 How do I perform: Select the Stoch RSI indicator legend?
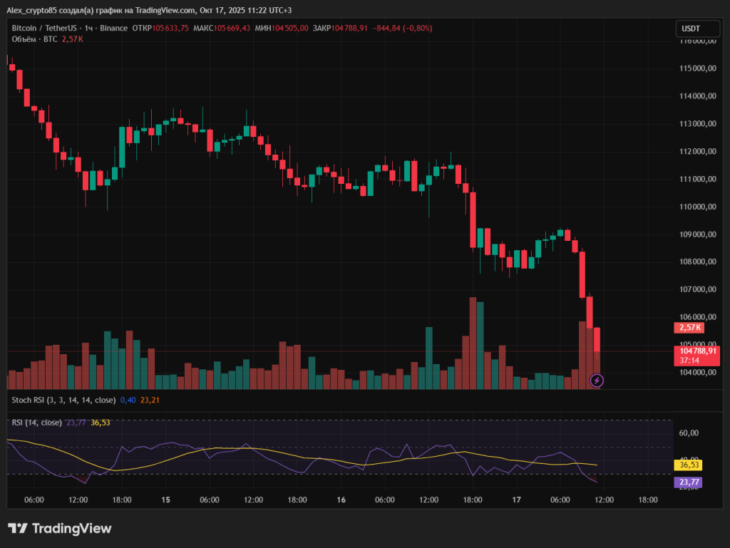pos(63,400)
